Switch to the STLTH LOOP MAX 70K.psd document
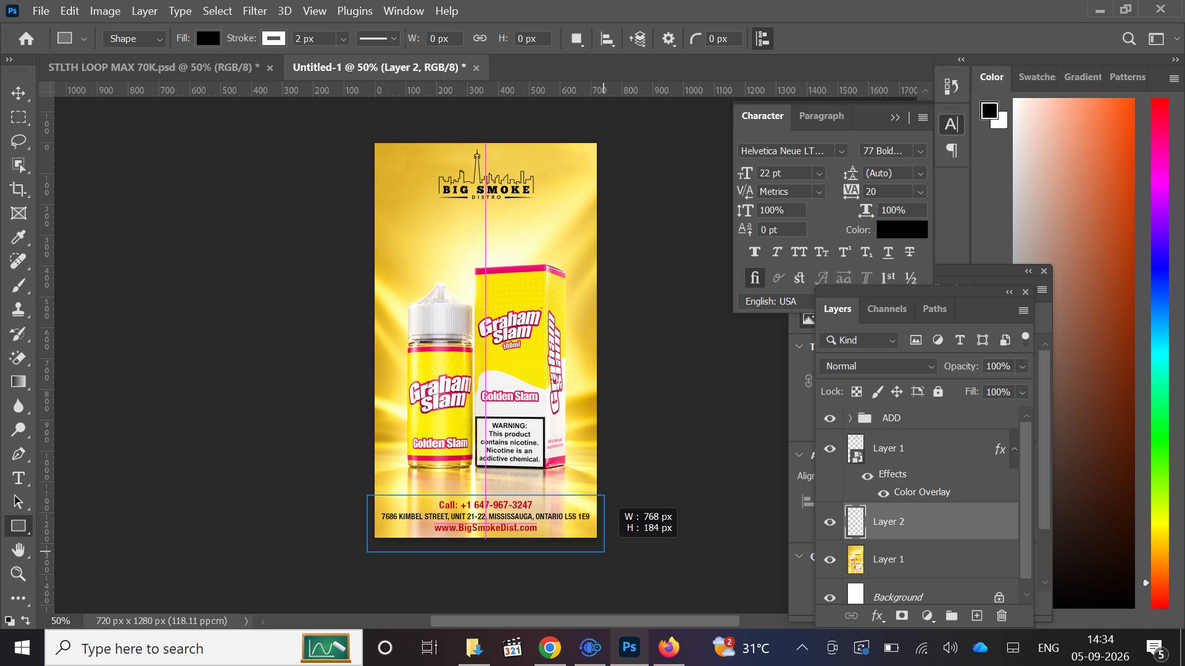The image size is (1185, 666). (154, 67)
